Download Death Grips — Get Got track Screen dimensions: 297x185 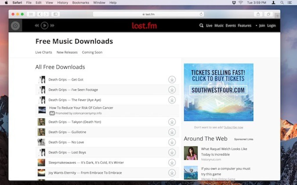[172, 80]
